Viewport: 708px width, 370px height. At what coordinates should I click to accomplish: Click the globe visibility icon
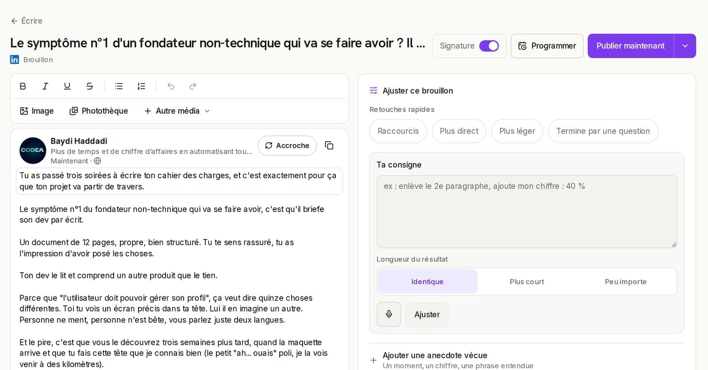click(x=98, y=161)
